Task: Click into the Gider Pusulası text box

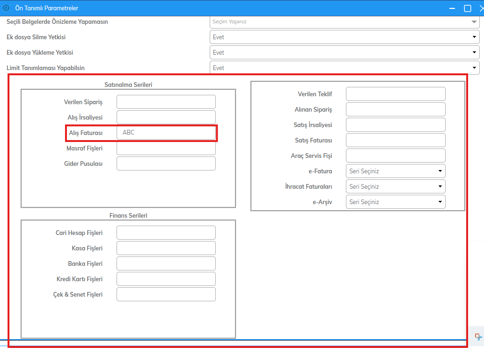Action: (x=166, y=163)
